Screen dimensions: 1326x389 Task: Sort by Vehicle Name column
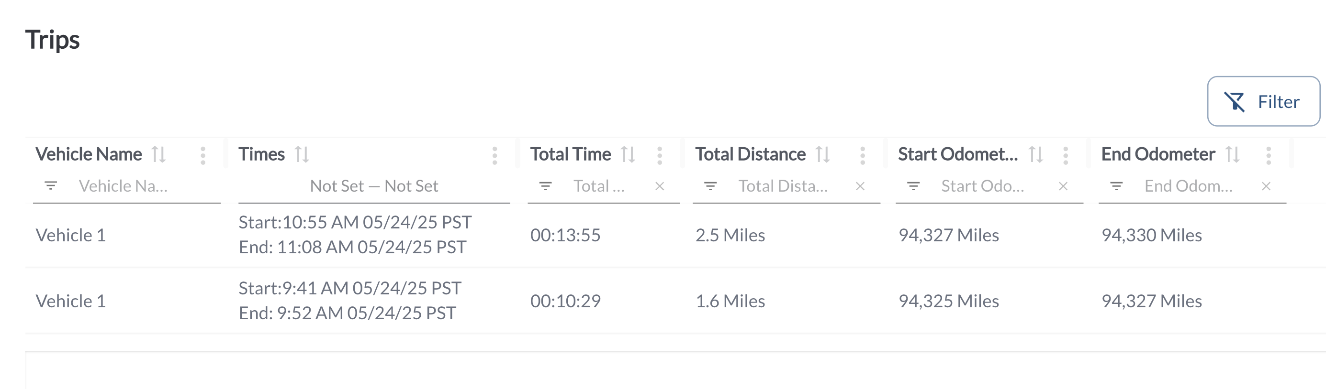pos(158,155)
